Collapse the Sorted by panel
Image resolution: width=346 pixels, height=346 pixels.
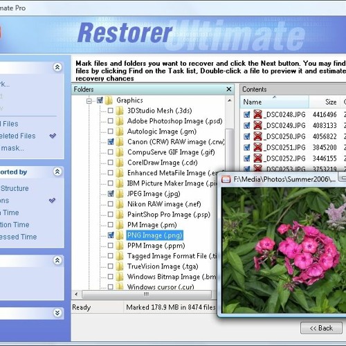(57, 172)
